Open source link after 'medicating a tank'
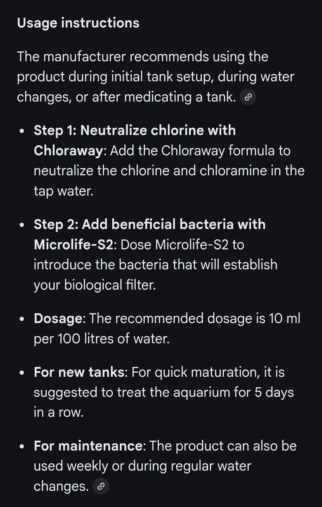 point(248,98)
